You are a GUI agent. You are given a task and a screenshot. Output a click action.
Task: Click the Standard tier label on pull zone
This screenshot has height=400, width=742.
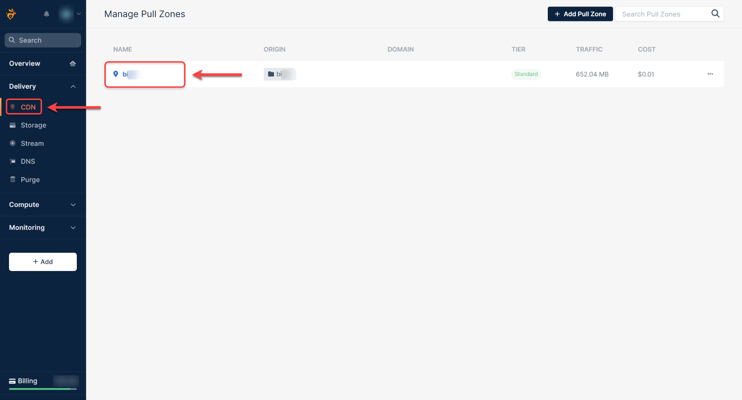pyautogui.click(x=526, y=74)
